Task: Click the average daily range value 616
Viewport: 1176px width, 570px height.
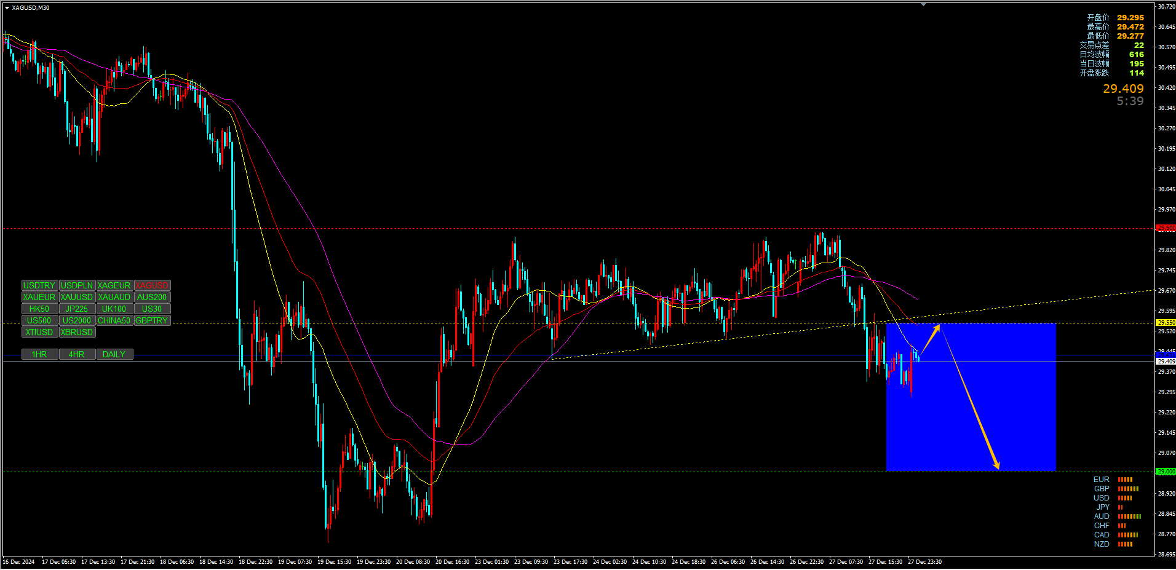Action: pos(1137,55)
